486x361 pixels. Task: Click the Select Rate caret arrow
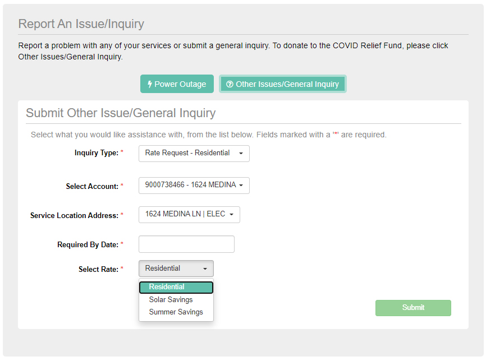coord(205,269)
